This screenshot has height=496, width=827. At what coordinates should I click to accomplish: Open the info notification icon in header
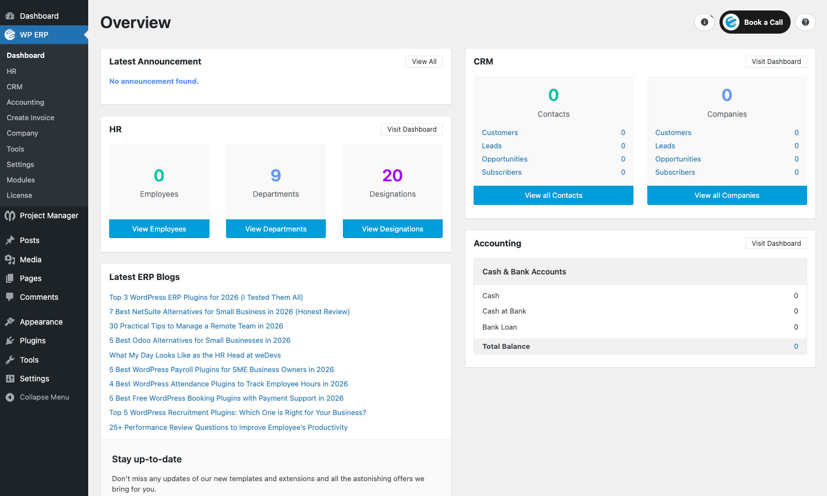click(x=705, y=22)
